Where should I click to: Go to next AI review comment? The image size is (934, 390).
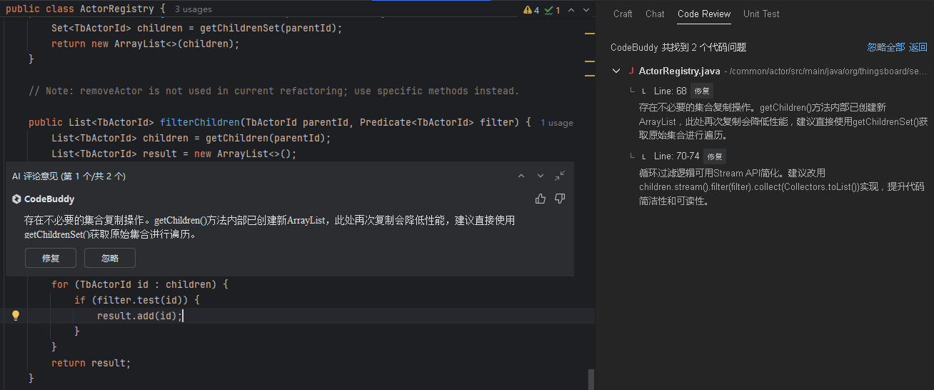pos(541,176)
